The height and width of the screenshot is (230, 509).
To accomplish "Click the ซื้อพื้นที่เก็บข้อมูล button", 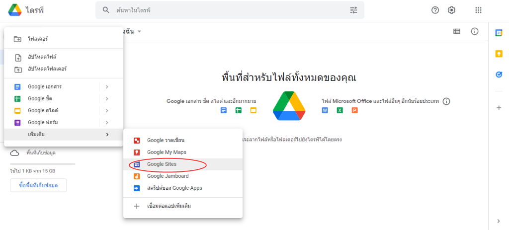I will [38, 185].
